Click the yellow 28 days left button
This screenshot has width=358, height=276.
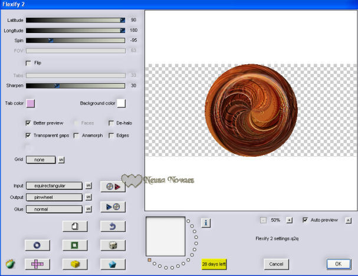point(214,264)
